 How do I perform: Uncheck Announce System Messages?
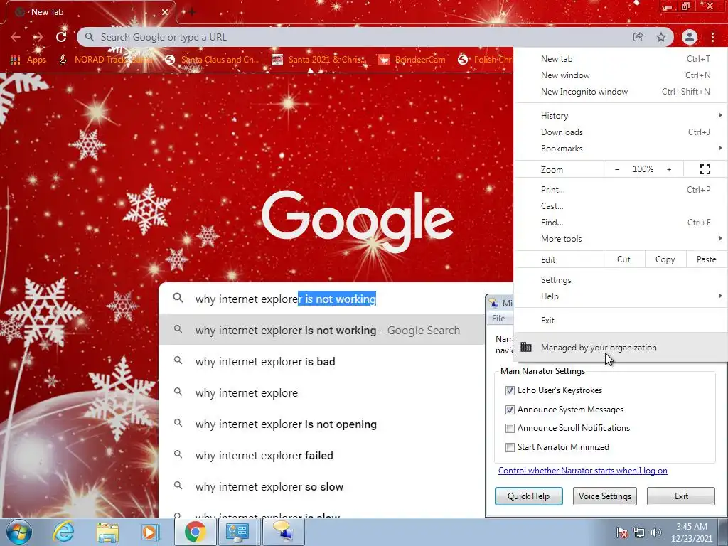pyautogui.click(x=510, y=409)
